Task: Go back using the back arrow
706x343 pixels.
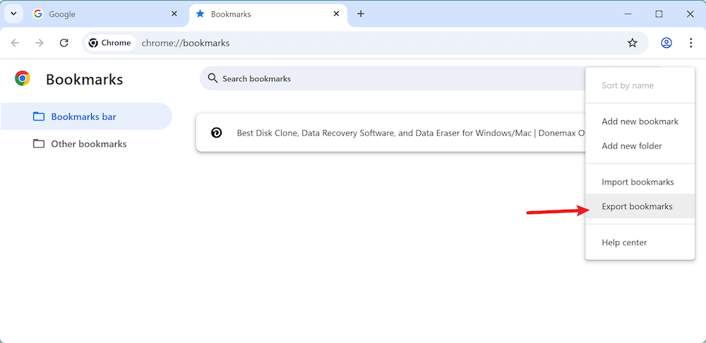Action: click(16, 43)
